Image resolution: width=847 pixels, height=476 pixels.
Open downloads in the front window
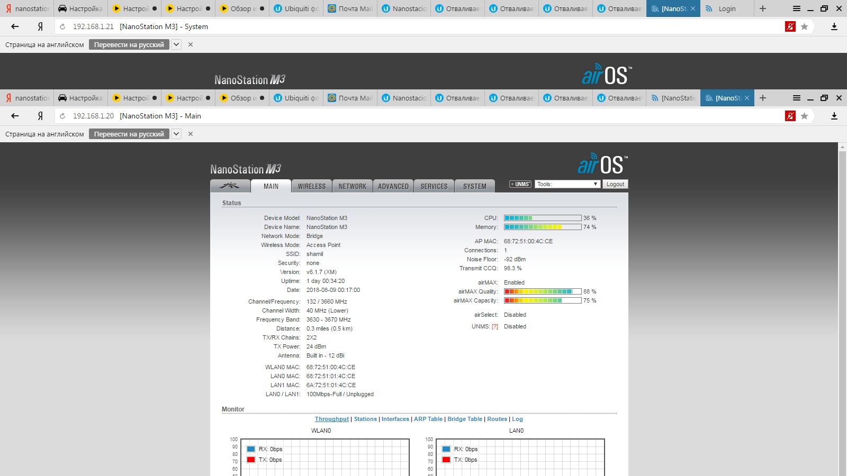(x=834, y=116)
